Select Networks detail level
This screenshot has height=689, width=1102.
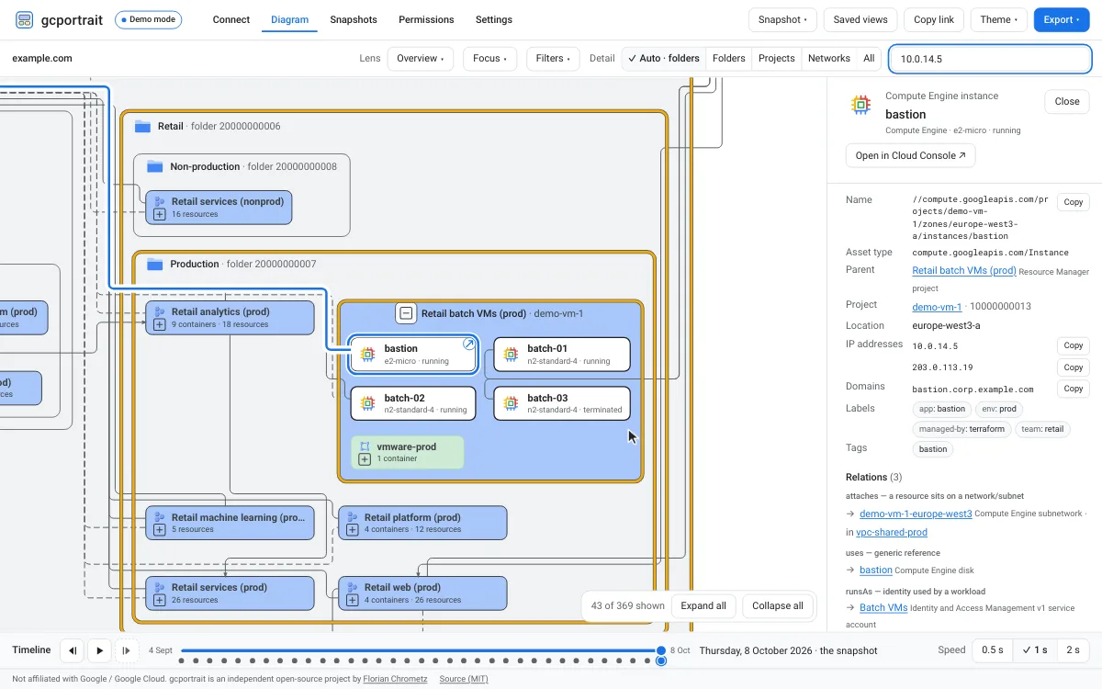829,58
